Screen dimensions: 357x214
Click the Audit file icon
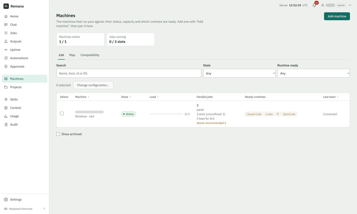click(x=6, y=125)
